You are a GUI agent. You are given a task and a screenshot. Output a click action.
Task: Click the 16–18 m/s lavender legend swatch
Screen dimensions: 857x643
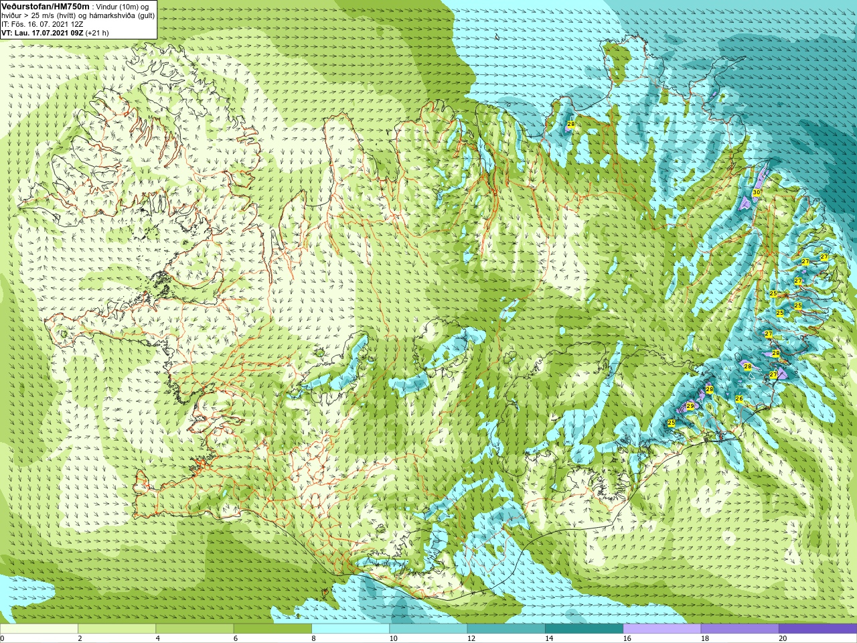[x=661, y=629]
